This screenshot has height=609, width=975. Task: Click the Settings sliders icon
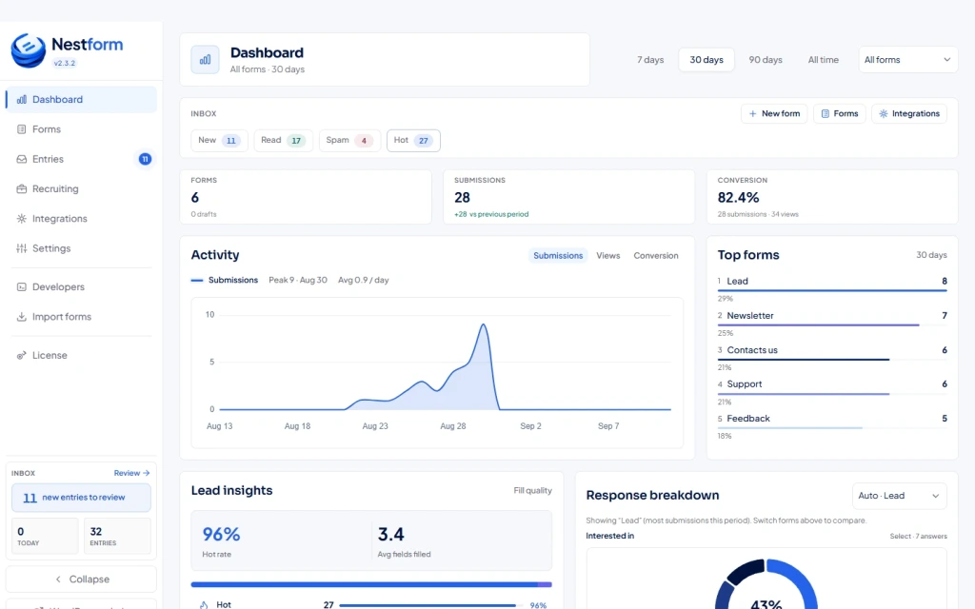(x=22, y=248)
